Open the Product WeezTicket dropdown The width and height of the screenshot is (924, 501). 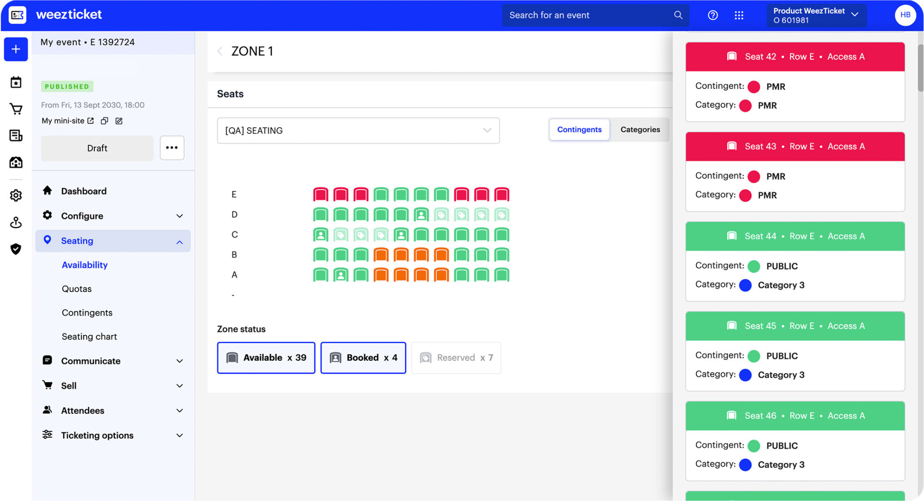(x=816, y=15)
